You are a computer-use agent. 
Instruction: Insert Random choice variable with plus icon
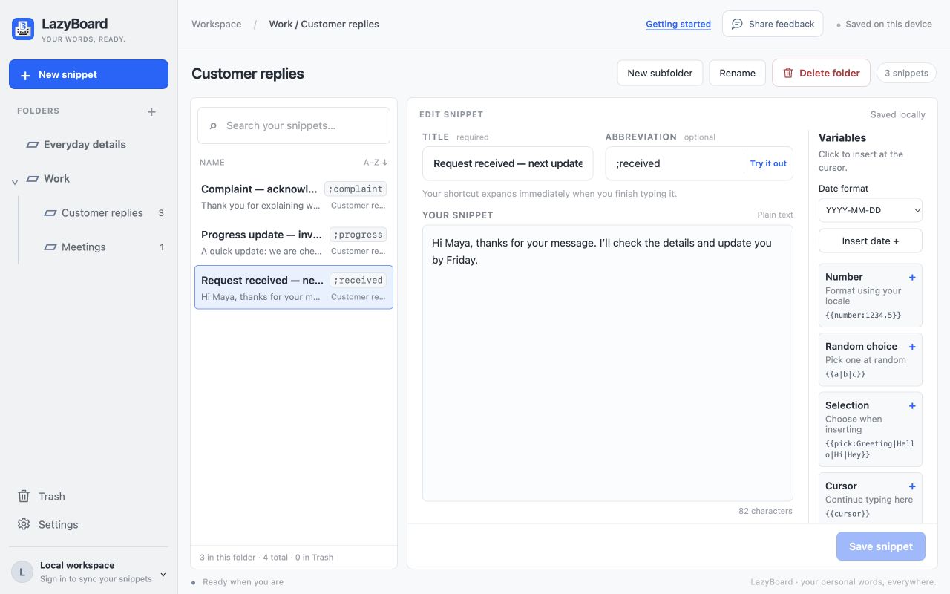[912, 347]
